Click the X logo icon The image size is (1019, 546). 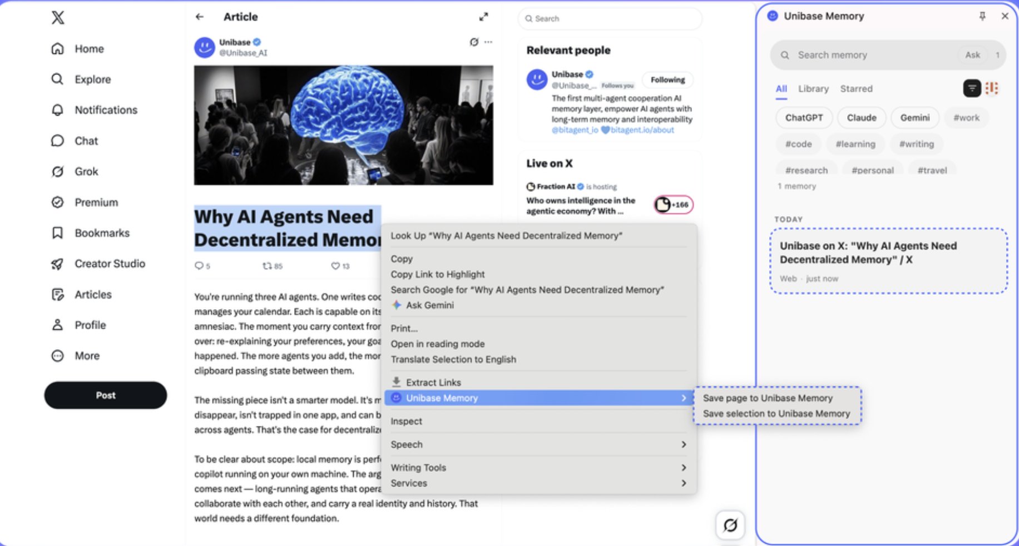[x=58, y=18]
